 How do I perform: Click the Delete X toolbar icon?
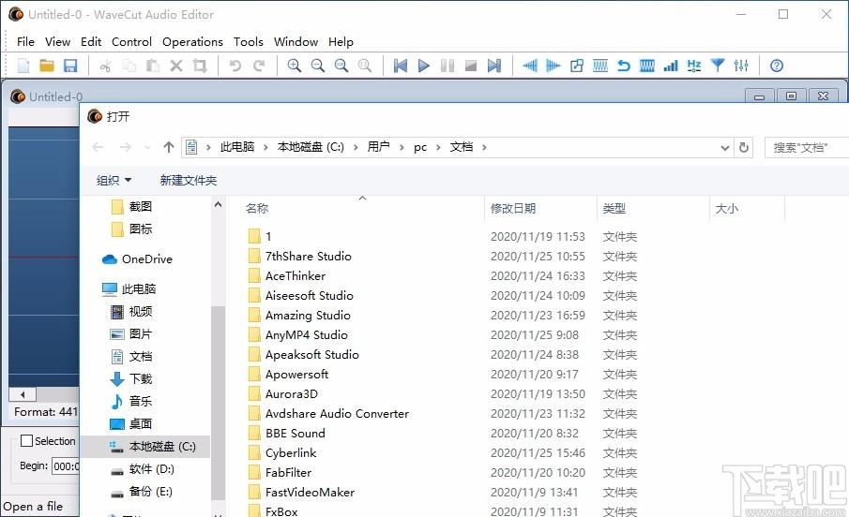tap(176, 66)
